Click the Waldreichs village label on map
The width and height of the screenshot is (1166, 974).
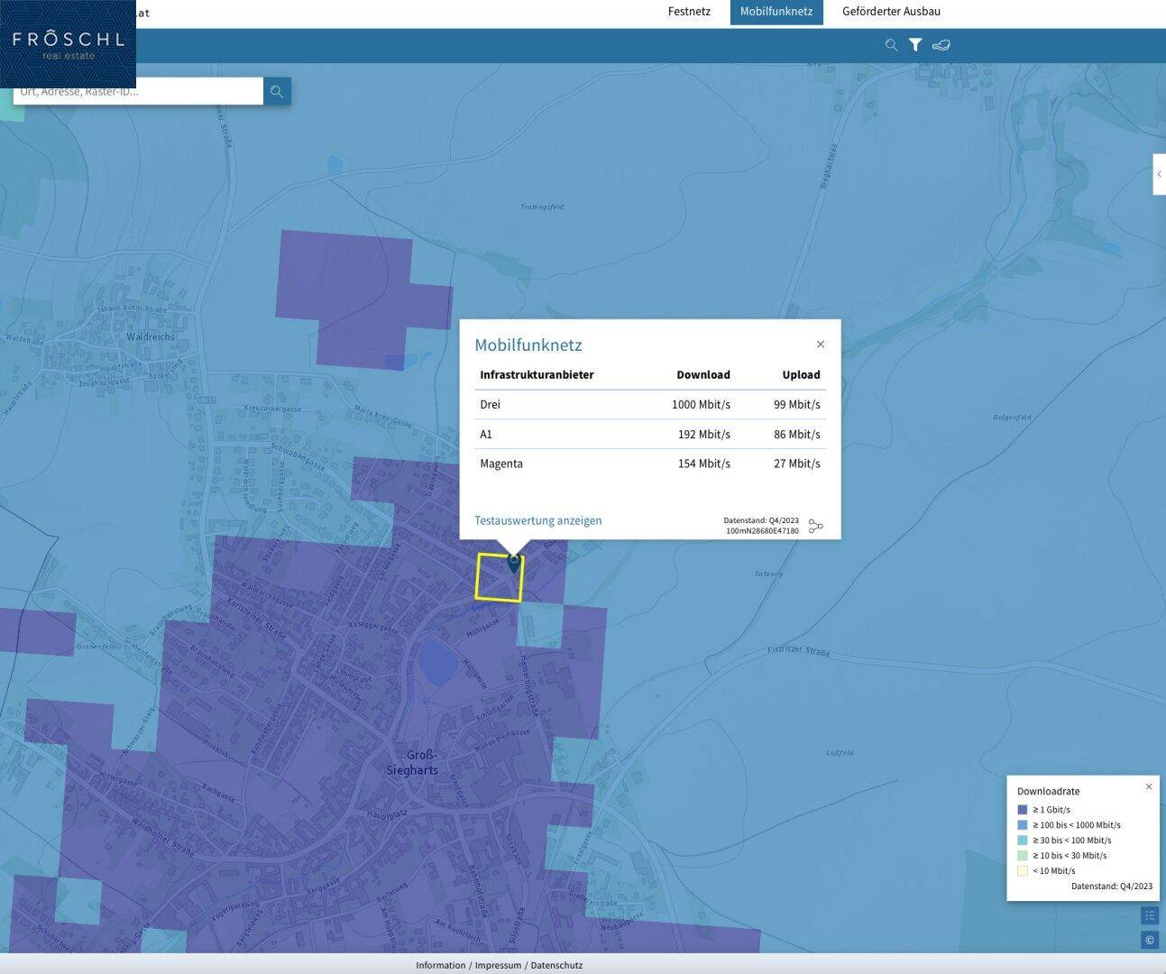pos(151,336)
